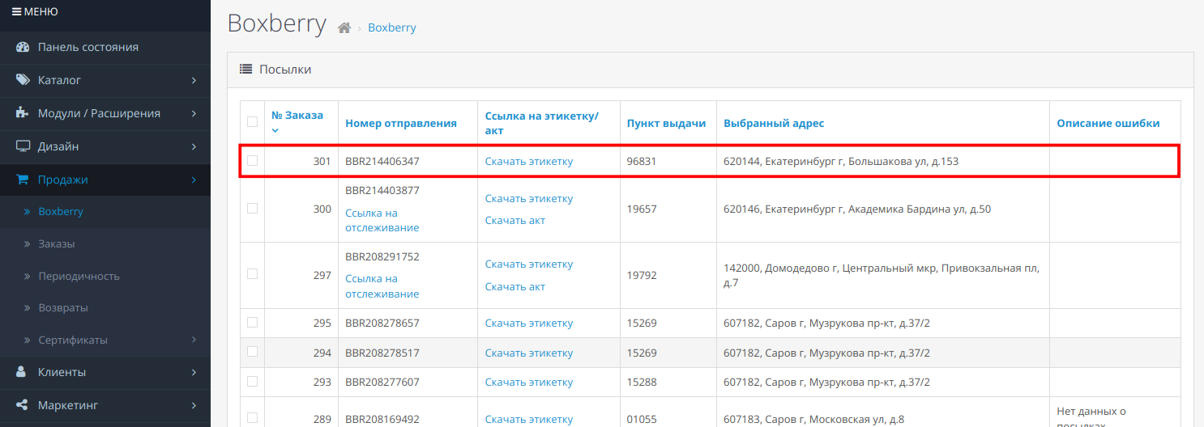Download label for order 301

(529, 161)
